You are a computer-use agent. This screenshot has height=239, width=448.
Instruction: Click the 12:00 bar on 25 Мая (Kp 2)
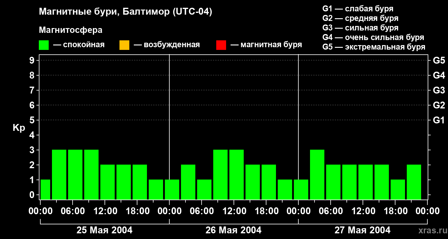click(108, 182)
